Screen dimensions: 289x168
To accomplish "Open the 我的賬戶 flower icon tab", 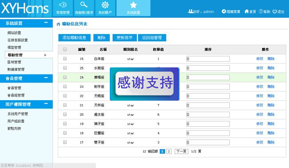I will point(105,8).
